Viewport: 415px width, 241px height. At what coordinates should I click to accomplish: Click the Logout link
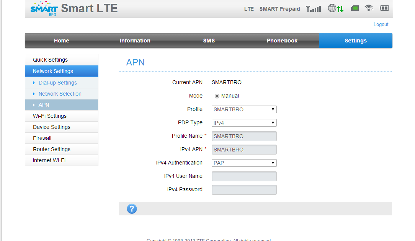[x=381, y=24]
